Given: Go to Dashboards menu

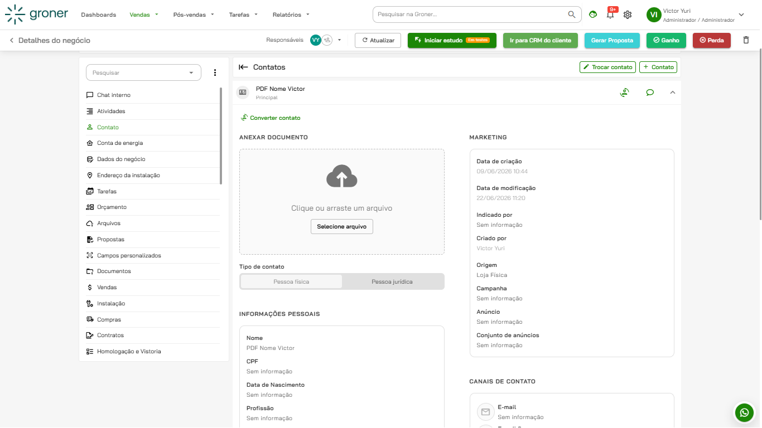Looking at the screenshot, I should tap(99, 14).
